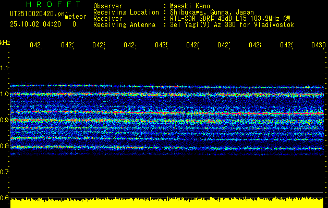
Task: Click the 0422 time marker
Action: pyautogui.click(x=67, y=45)
